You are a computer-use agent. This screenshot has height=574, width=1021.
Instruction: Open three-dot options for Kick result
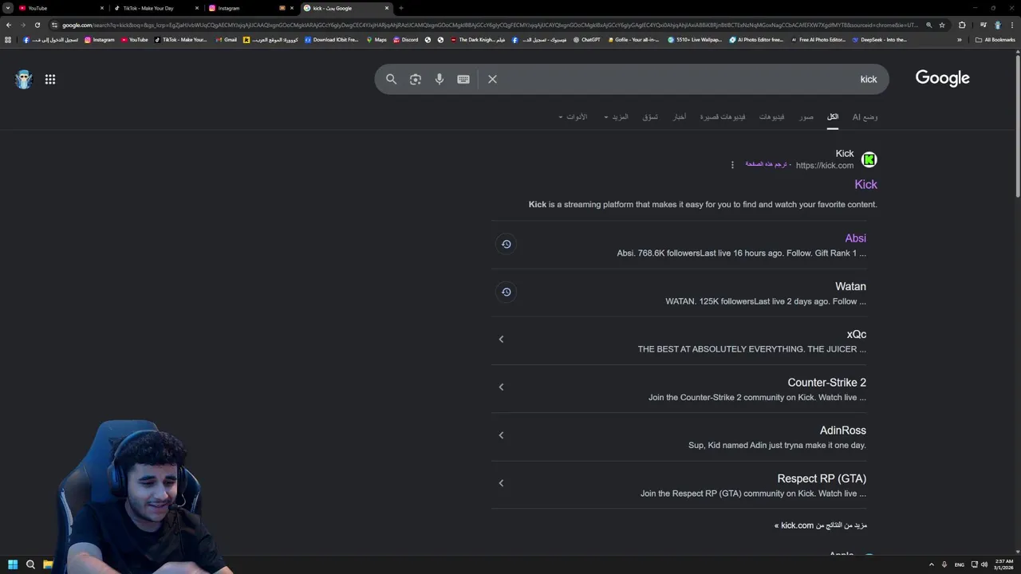(x=732, y=165)
